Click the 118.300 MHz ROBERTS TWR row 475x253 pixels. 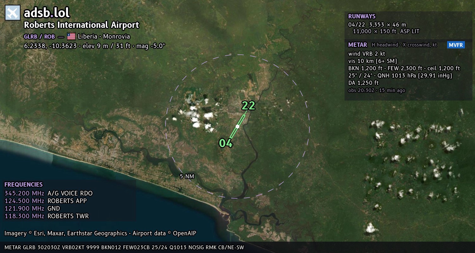pyautogui.click(x=47, y=216)
